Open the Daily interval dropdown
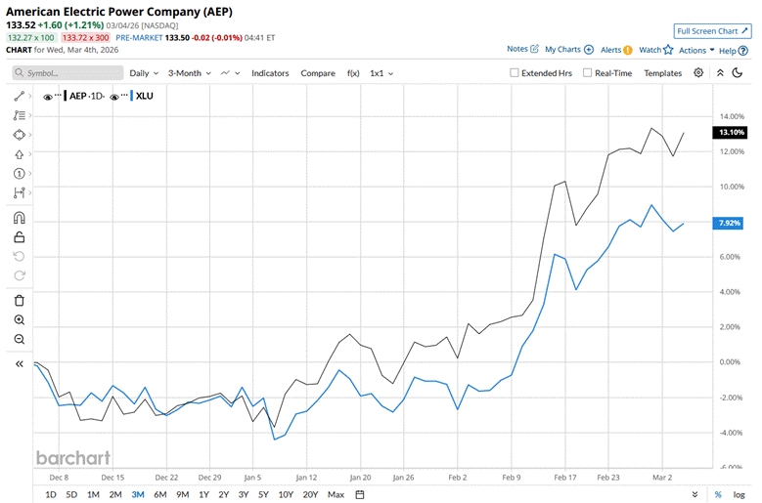The height and width of the screenshot is (503, 762). click(144, 73)
